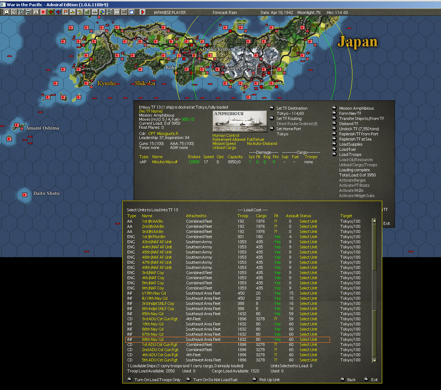Viewport: 441px width, 390px height.
Task: Click the Daito Shoto base on map
Action: (25, 194)
